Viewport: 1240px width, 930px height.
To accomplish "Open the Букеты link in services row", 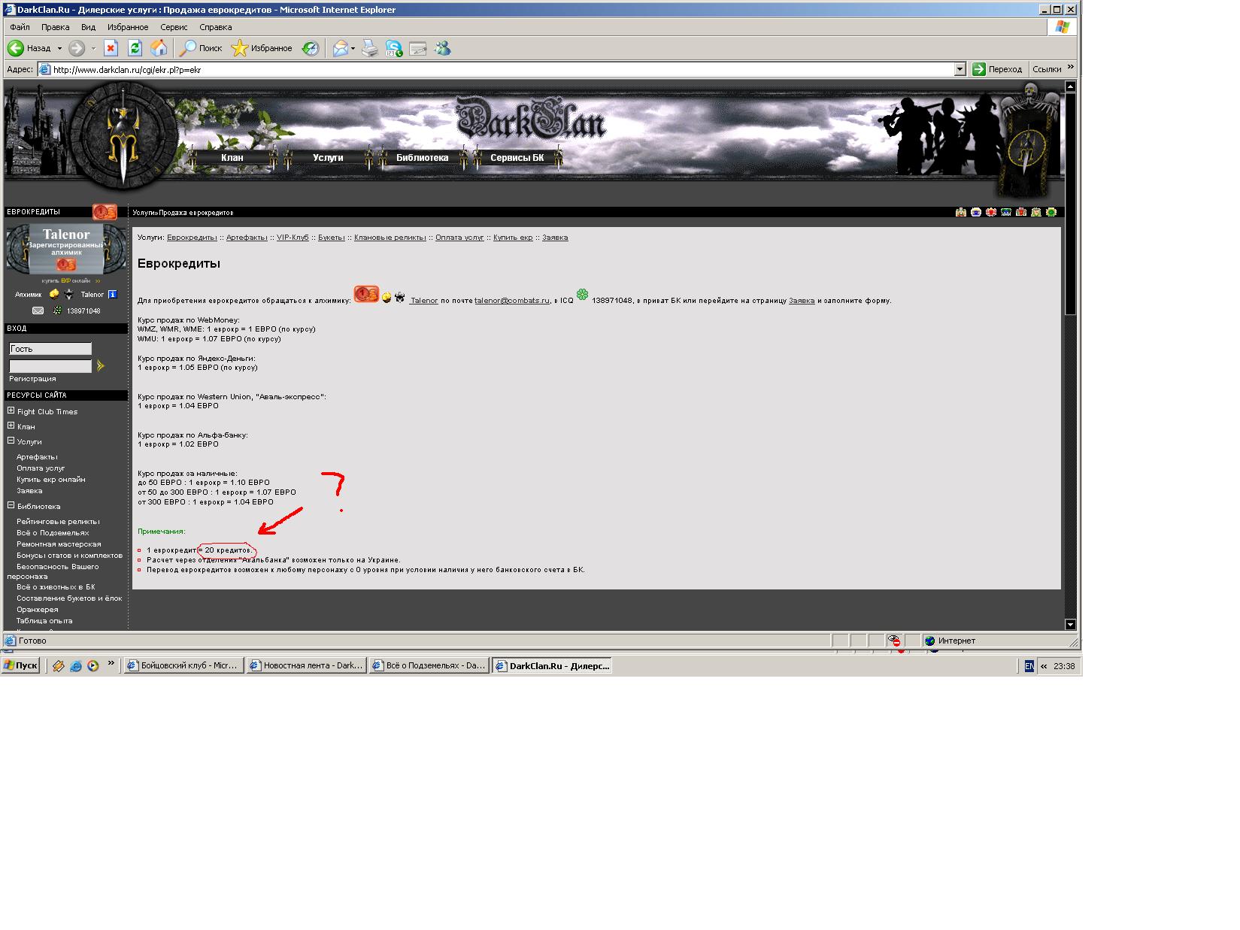I will coord(332,238).
